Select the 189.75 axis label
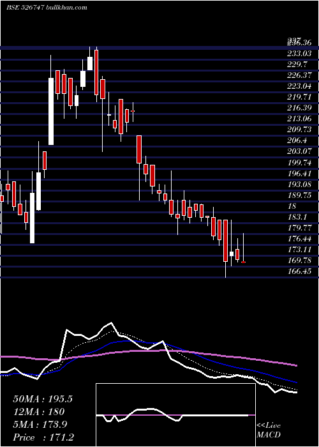The height and width of the screenshot is (447, 319). [299, 195]
